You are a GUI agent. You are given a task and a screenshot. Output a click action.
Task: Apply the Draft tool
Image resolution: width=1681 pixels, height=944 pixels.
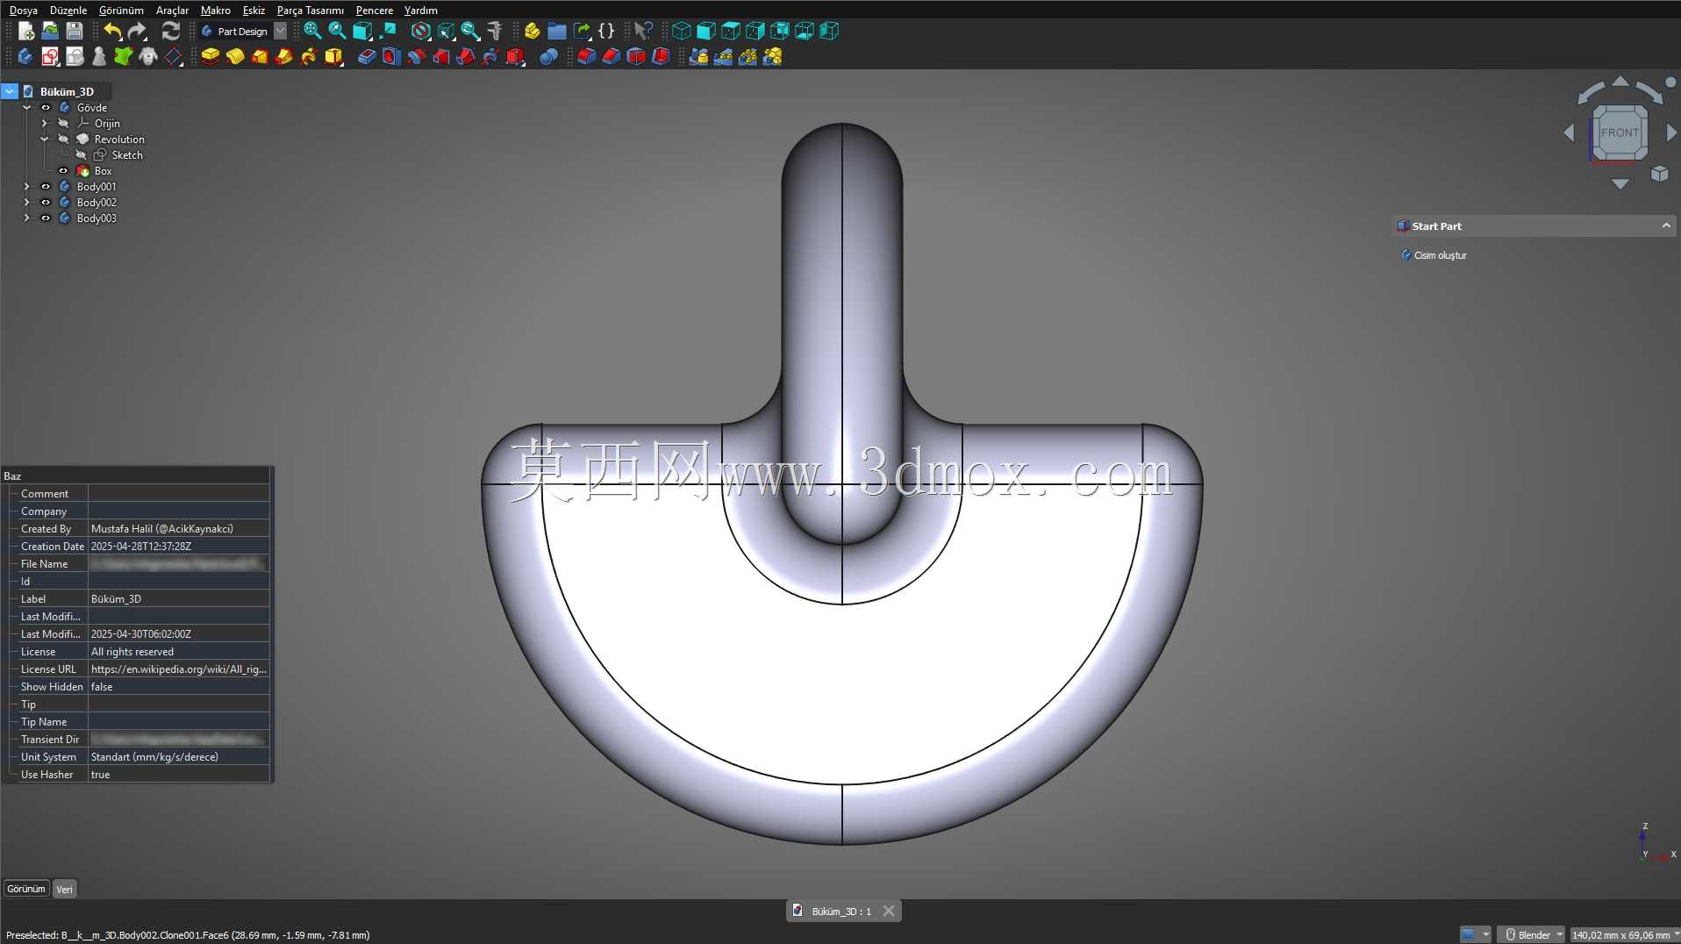click(x=636, y=57)
